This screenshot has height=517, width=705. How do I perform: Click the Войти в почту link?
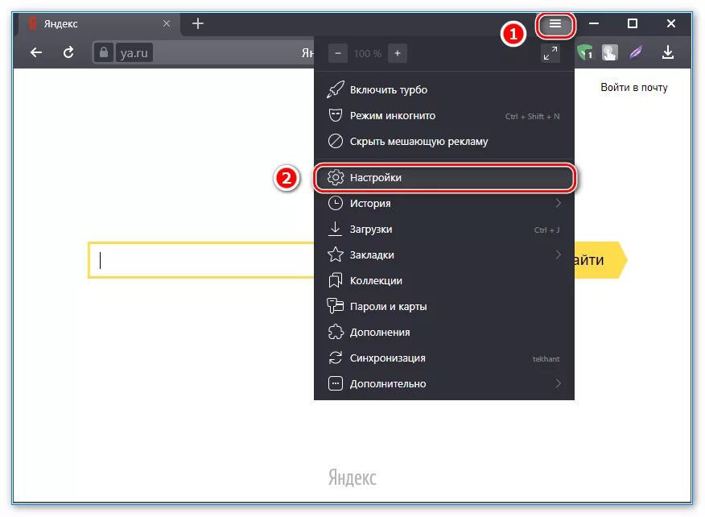634,87
